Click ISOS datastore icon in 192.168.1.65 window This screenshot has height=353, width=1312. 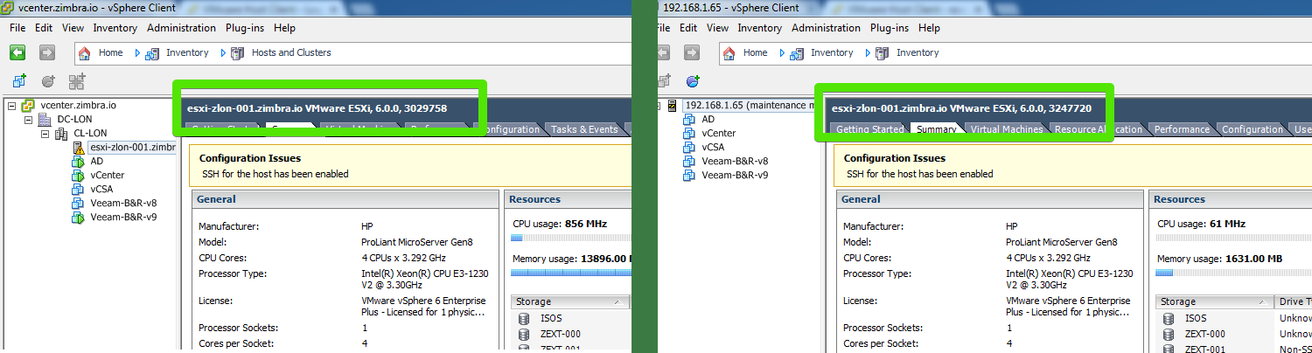tap(1169, 318)
